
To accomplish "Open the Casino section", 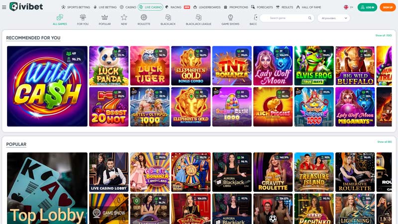I will pyautogui.click(x=128, y=7).
